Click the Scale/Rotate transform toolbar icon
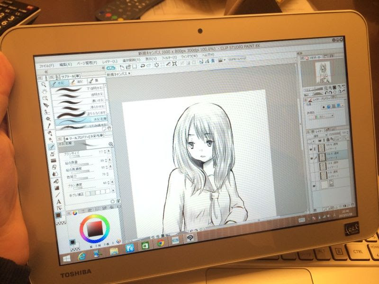Screen dimensions: 379x284 coord(174,64)
